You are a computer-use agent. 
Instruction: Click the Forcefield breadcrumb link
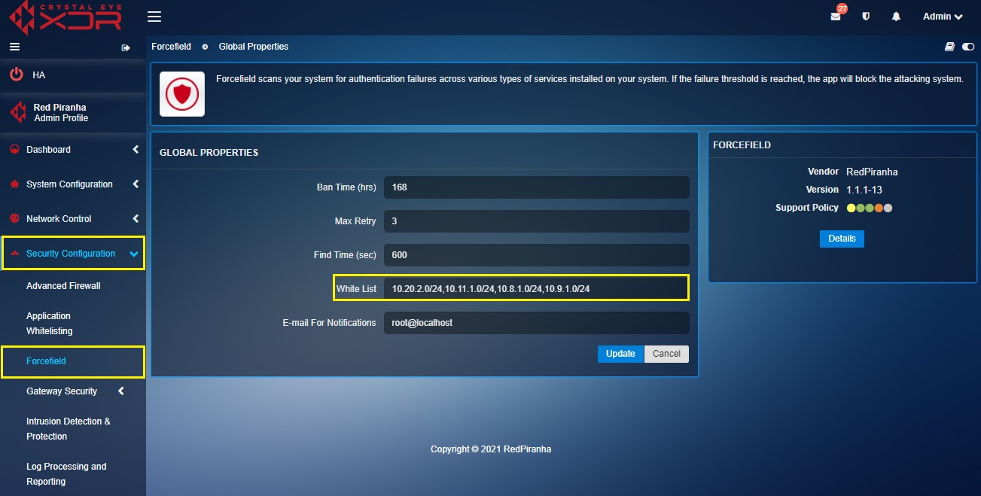coord(171,47)
